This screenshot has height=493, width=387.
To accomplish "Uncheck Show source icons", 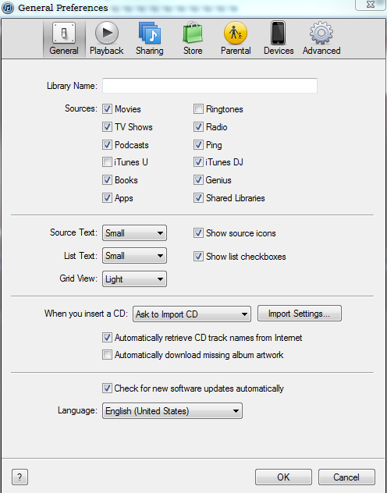I will tap(198, 233).
